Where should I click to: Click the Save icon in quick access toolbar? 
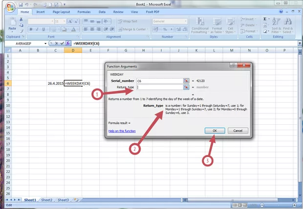click(21, 4)
